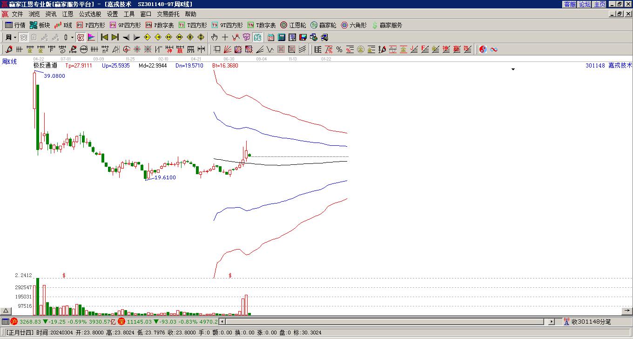Click the red-blue yin-yang icon
633x339 pixels.
coord(483,49)
